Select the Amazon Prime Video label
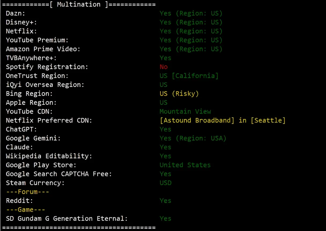 click(x=43, y=49)
